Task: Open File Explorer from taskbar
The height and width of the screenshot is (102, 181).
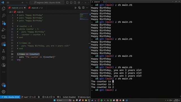Action: coord(86,100)
